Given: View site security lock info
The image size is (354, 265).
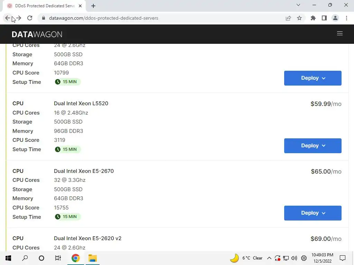Looking at the screenshot, I should [44, 18].
